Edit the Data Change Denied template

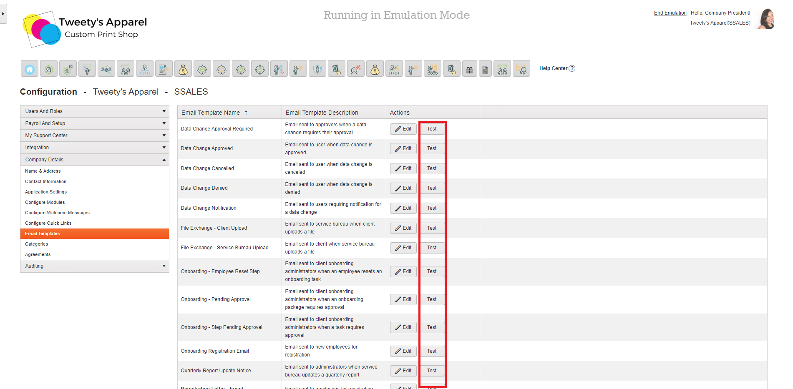[x=403, y=188]
